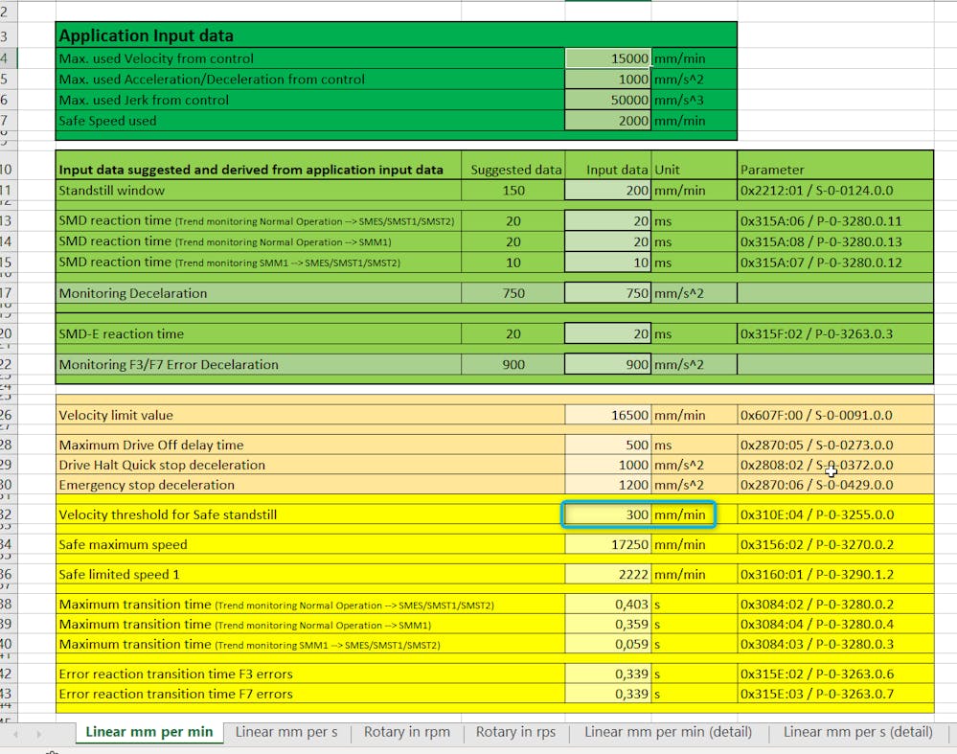Viewport: 957px width, 754px height.
Task: Select row header 36
Action: click(x=8, y=575)
